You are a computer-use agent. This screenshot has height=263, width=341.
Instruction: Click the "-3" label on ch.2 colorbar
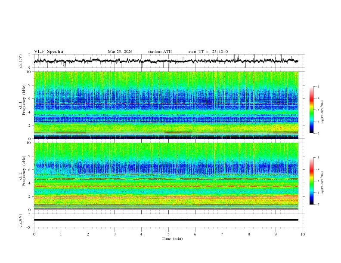tap(318, 158)
